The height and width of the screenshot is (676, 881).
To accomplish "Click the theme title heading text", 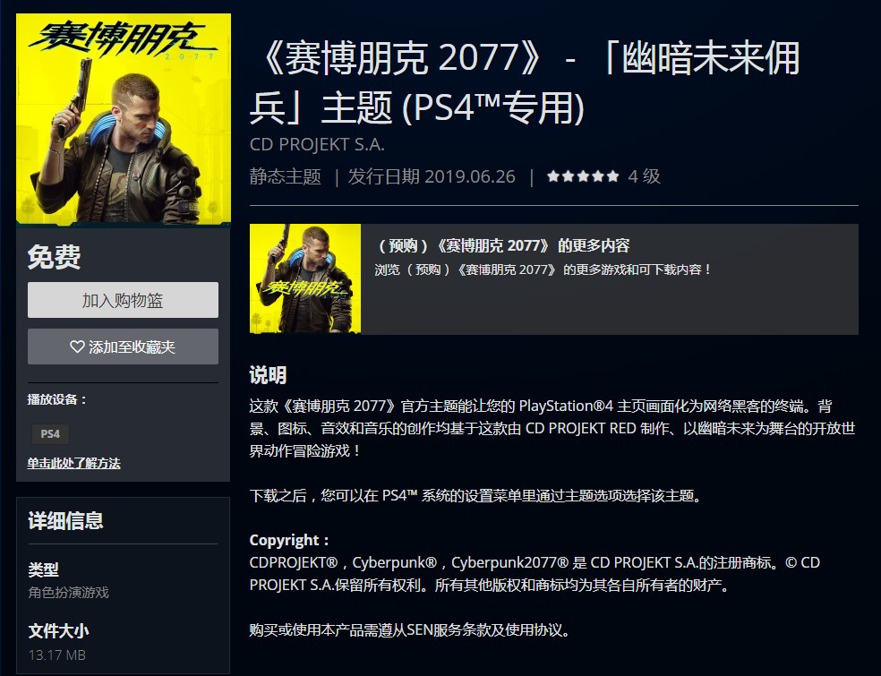I will 526,82.
